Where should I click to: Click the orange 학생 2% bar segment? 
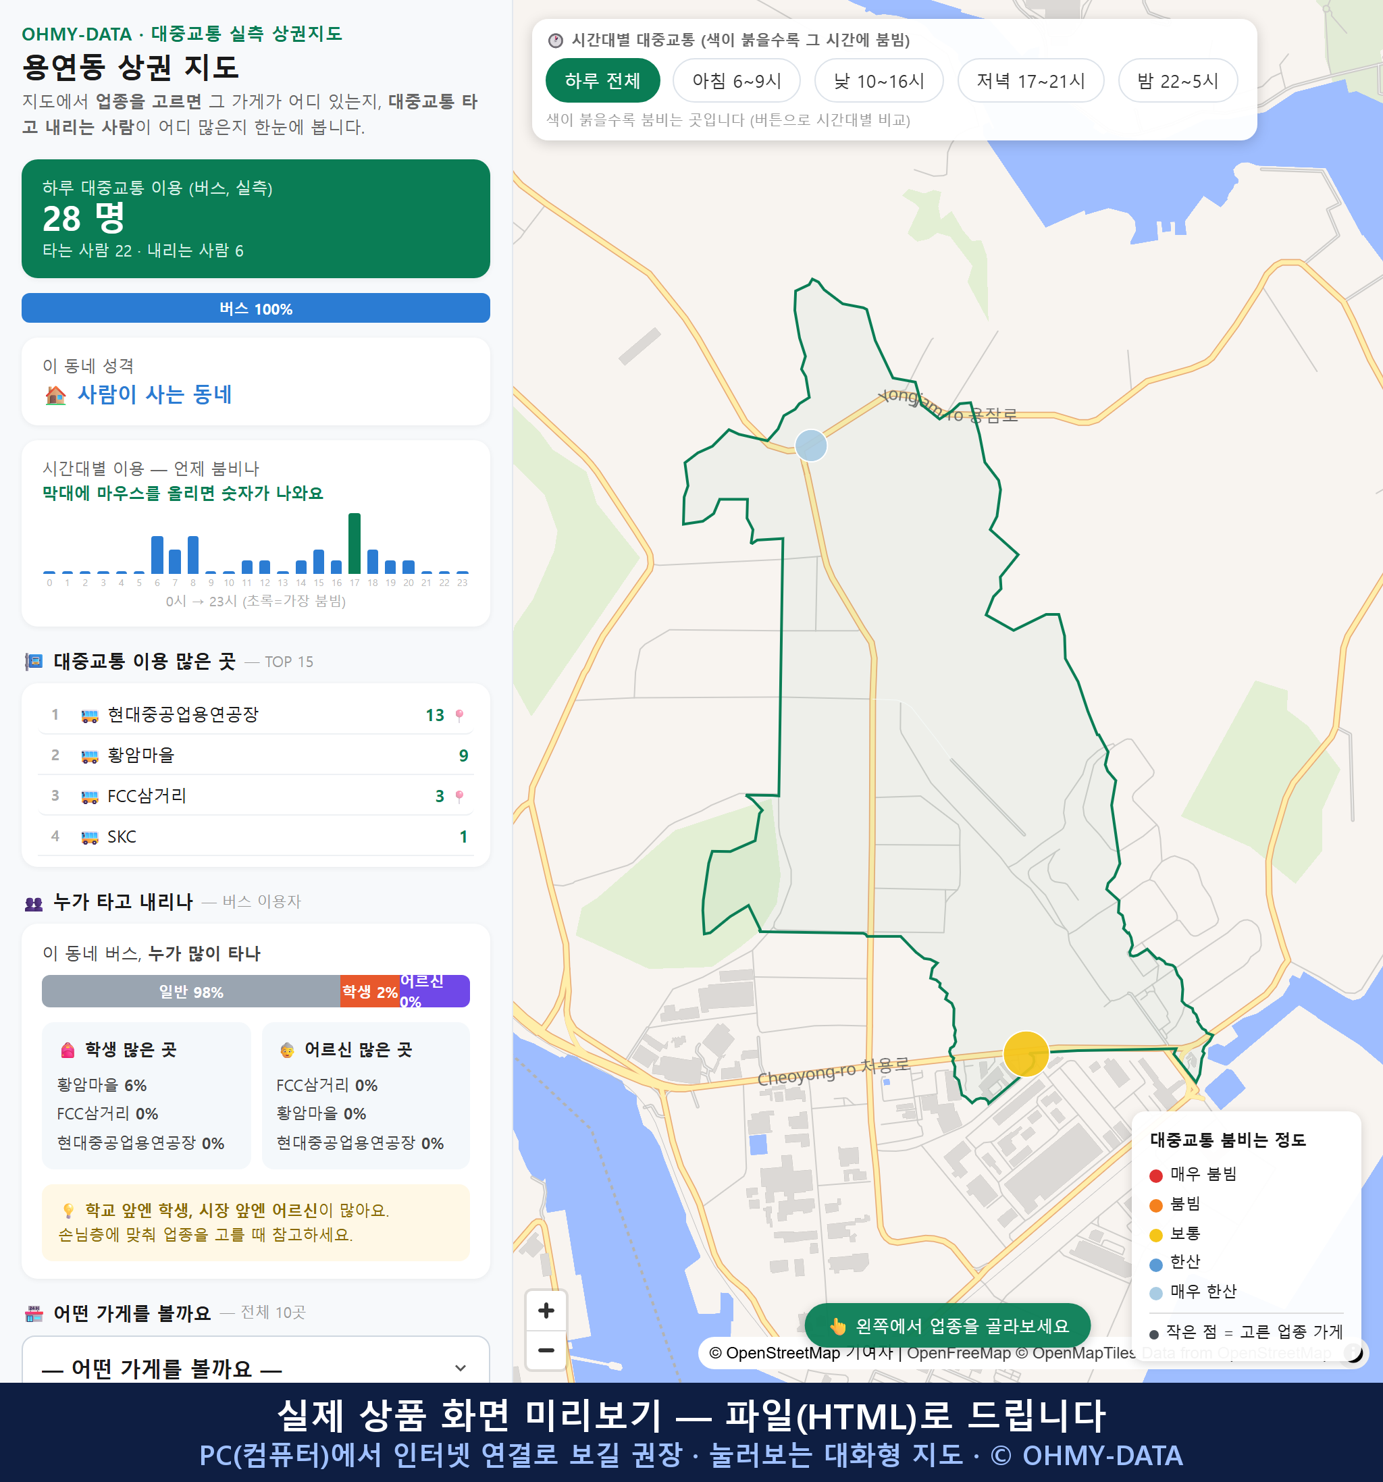(370, 991)
